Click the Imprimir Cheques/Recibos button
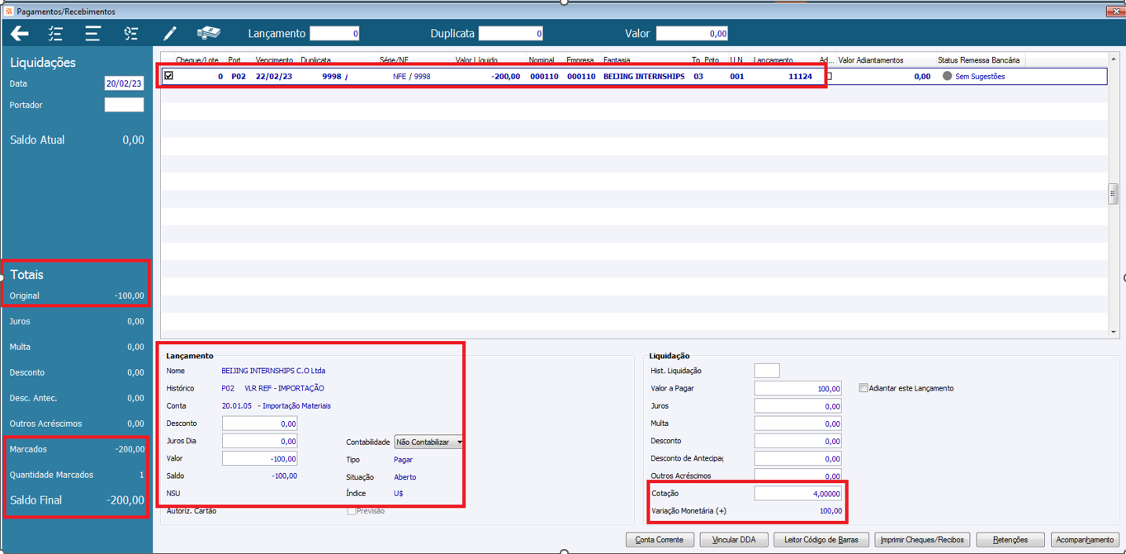This screenshot has height=554, width=1126. tap(922, 539)
